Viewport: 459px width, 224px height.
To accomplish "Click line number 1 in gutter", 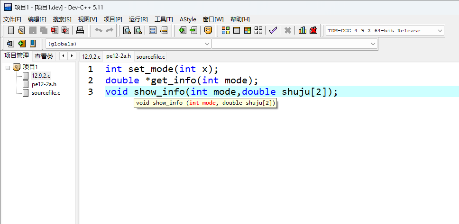I will coord(90,69).
